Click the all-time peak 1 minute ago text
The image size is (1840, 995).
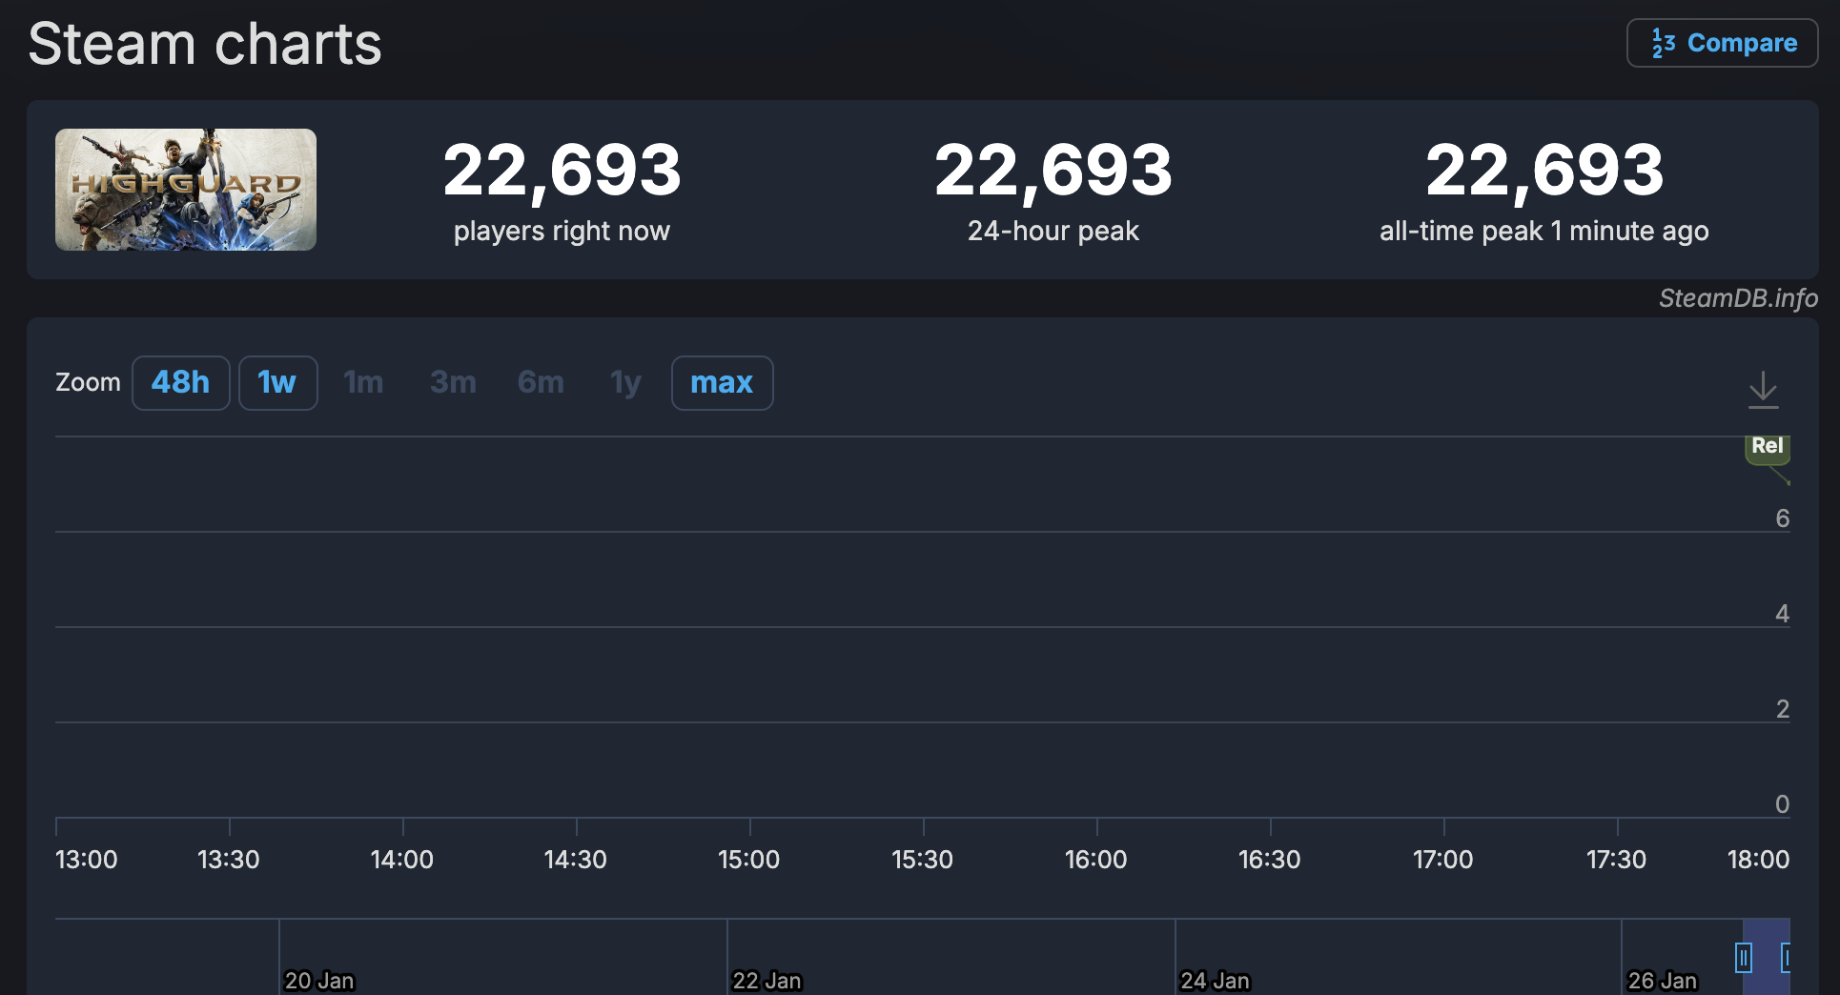pyautogui.click(x=1544, y=231)
